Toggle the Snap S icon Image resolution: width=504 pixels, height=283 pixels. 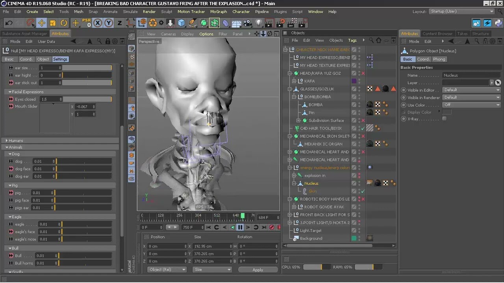click(132, 116)
